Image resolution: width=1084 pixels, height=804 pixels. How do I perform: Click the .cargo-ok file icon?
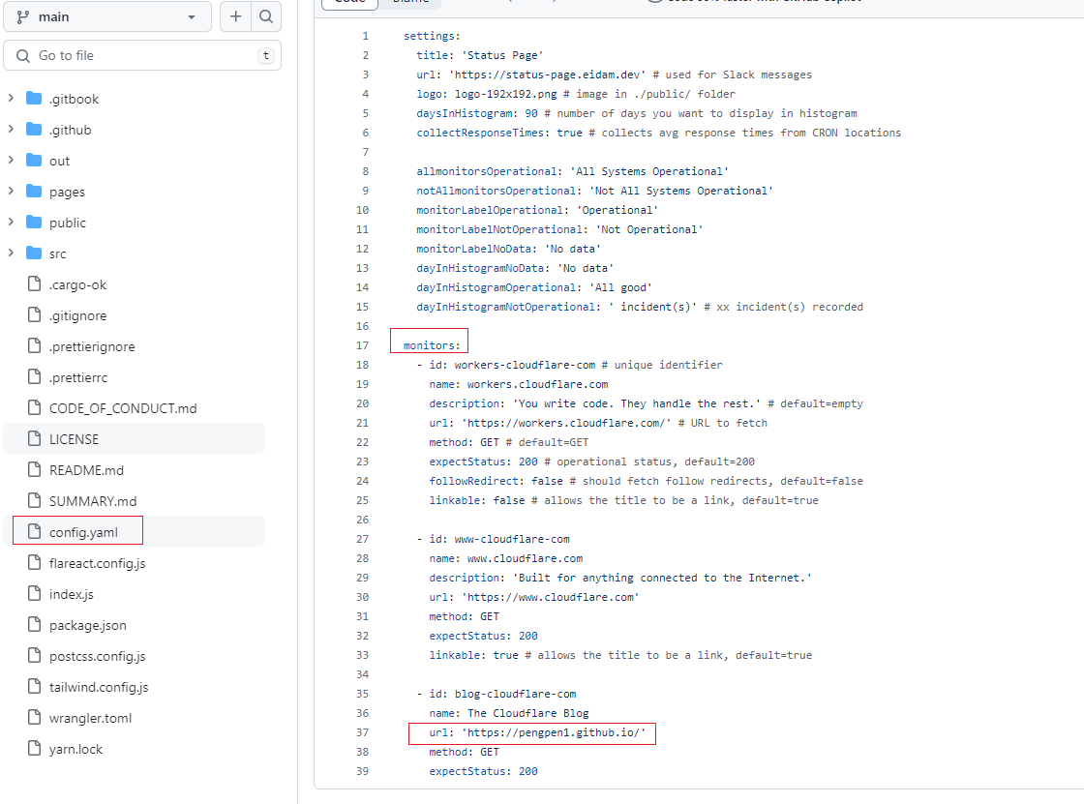click(x=35, y=284)
